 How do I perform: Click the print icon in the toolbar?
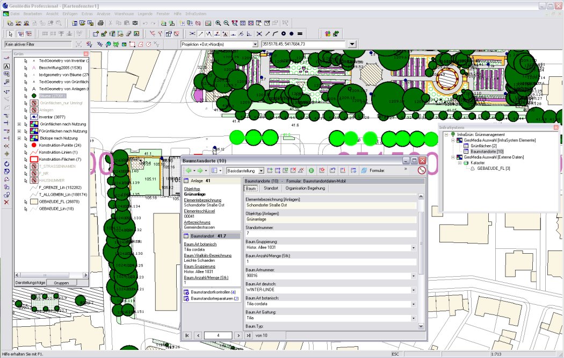[x=100, y=23]
